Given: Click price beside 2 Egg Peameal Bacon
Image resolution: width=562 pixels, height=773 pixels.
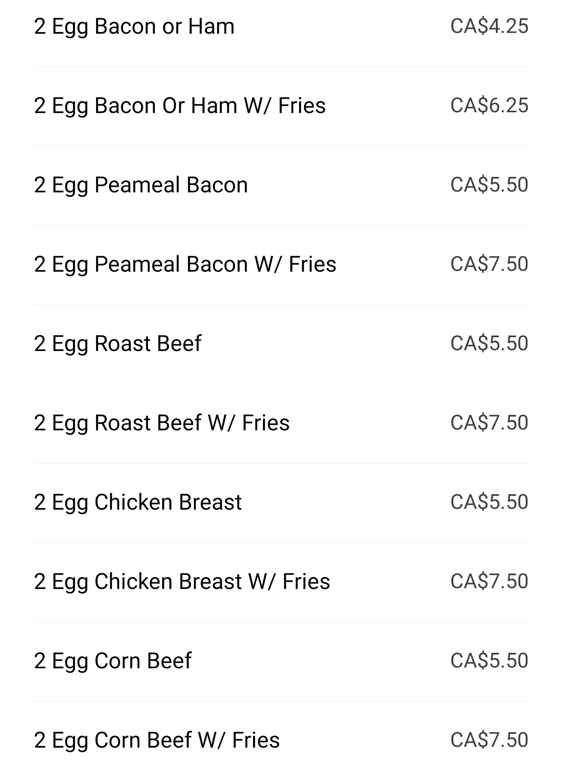Looking at the screenshot, I should pyautogui.click(x=489, y=185).
